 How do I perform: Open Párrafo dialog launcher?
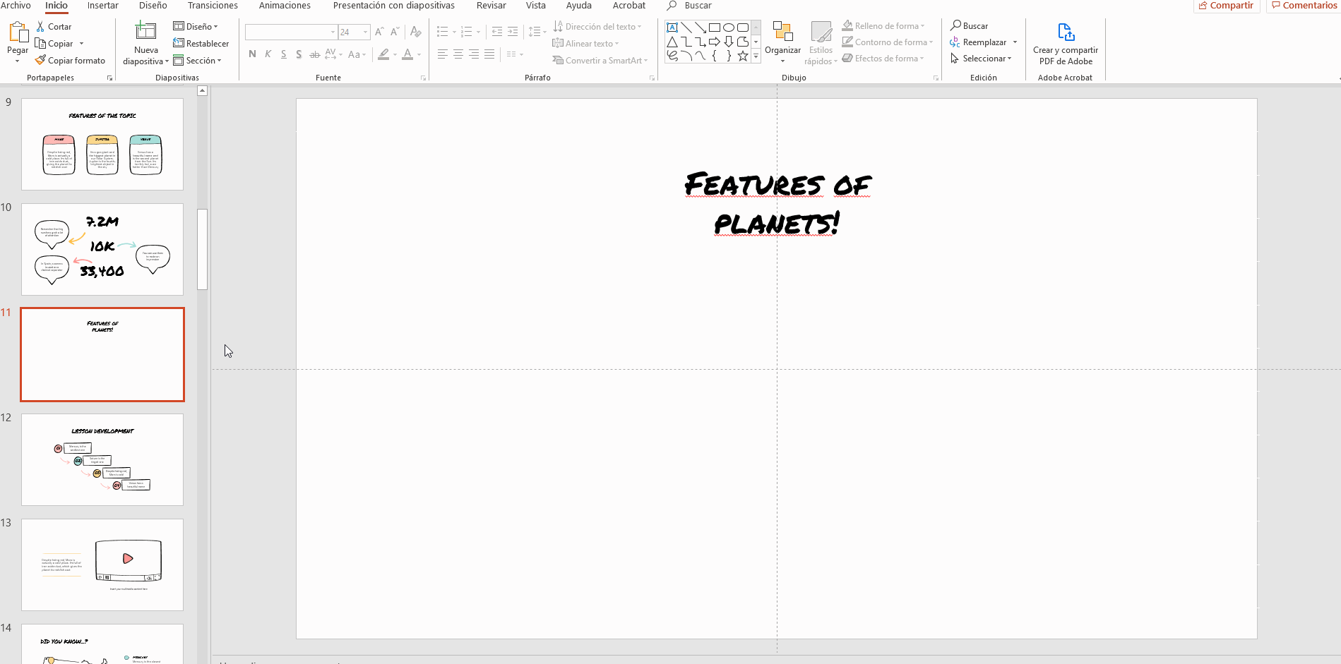652,78
